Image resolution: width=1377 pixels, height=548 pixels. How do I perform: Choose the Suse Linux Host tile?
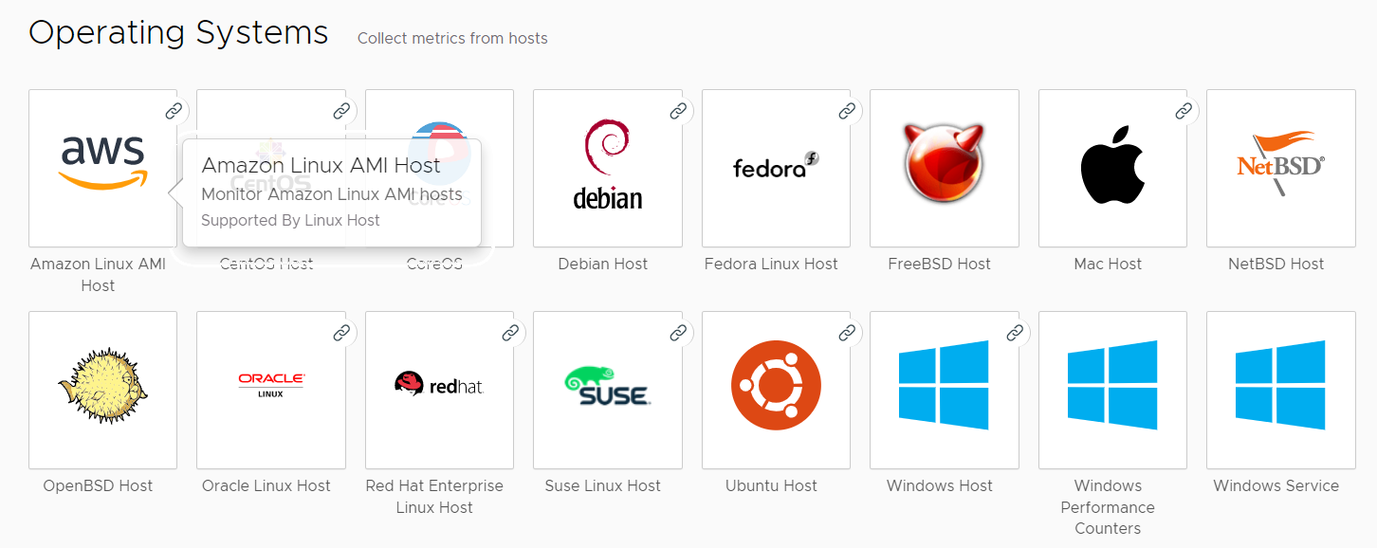[608, 390]
